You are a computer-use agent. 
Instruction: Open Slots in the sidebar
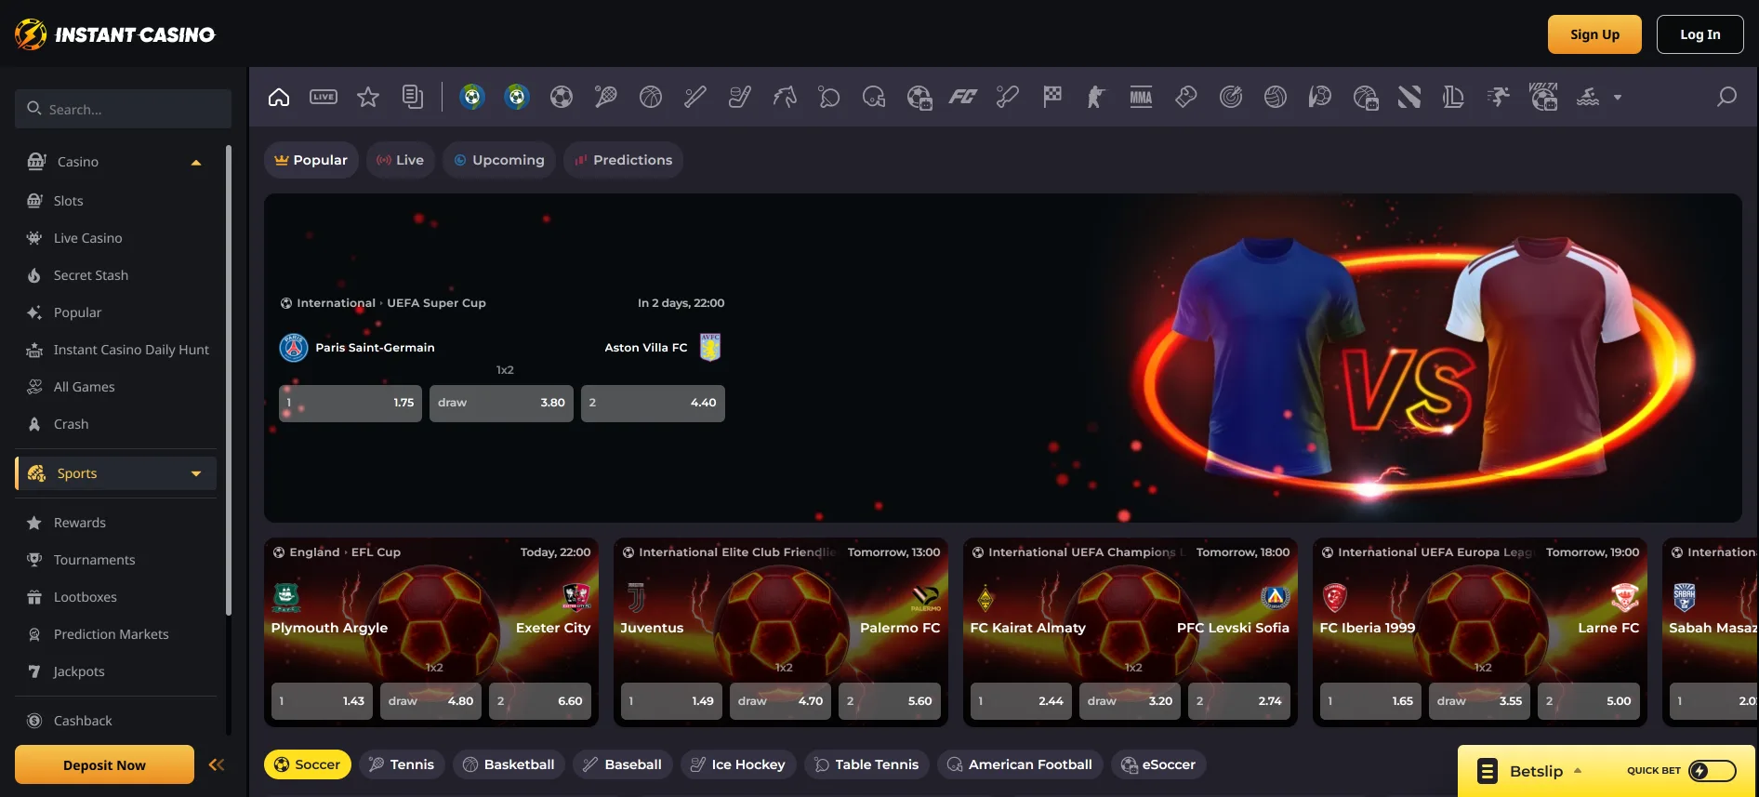[68, 201]
